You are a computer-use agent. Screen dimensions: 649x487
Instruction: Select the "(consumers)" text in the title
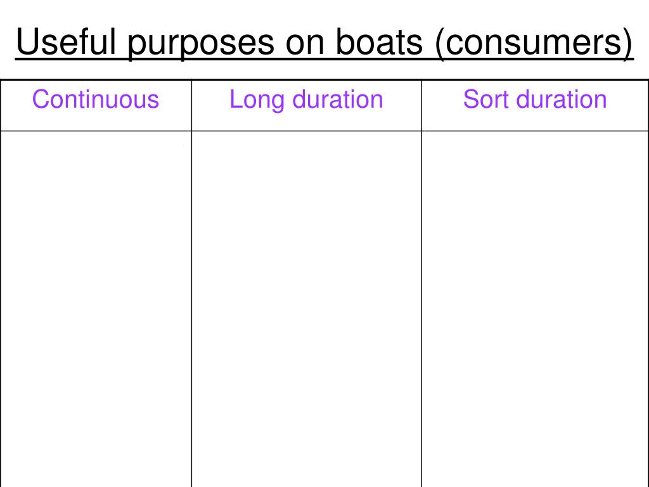coord(534,43)
